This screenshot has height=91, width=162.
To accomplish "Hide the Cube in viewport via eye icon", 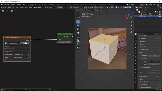I will point(158,16).
